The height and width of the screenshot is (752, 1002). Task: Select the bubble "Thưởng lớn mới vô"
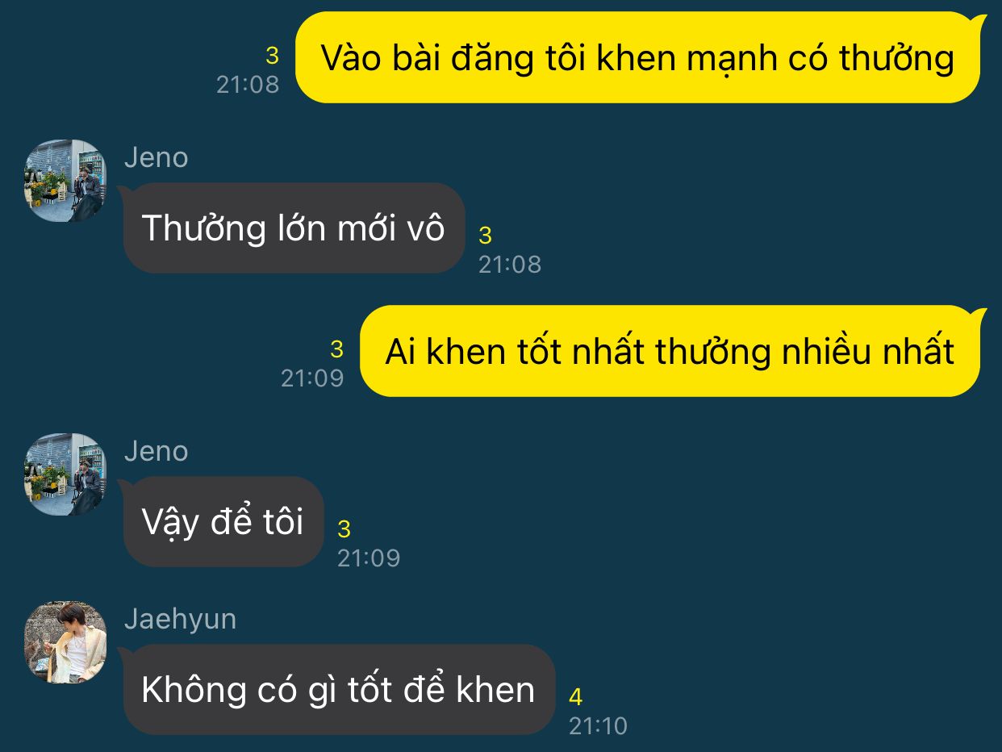294,228
